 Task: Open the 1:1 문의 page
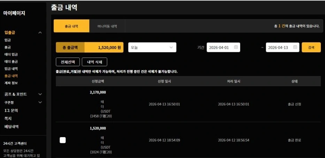[11, 111]
